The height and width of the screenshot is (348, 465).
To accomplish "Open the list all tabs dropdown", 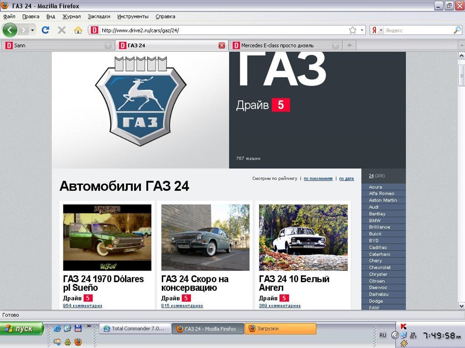I will (x=462, y=45).
